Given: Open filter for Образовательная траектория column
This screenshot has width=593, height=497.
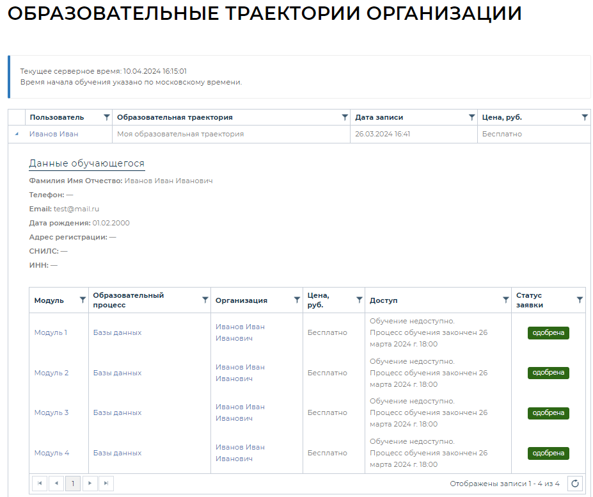Looking at the screenshot, I should (345, 118).
